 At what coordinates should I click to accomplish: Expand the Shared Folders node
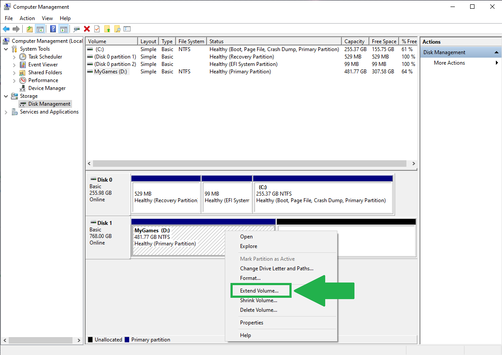click(14, 72)
